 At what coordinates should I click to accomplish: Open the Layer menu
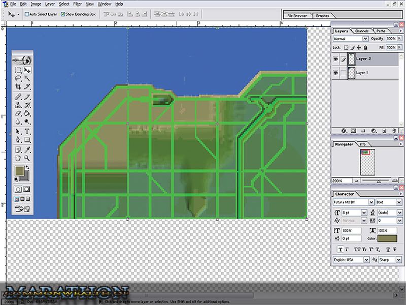point(50,4)
